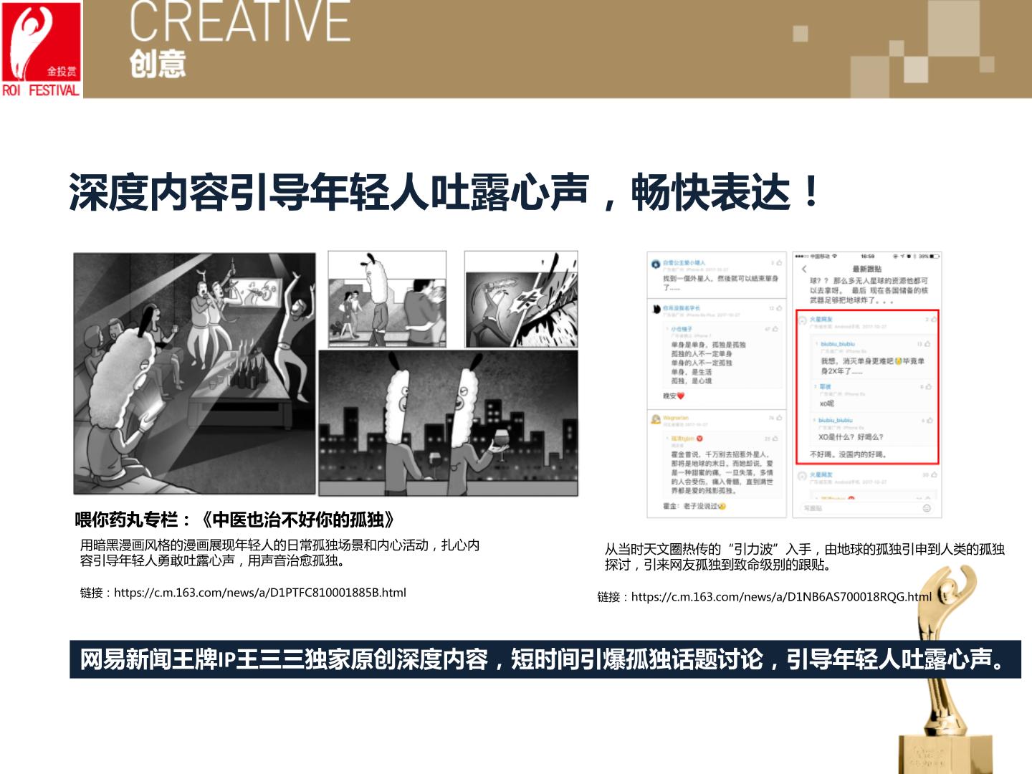Tap avatar of first commenter (找到一個外星人)

click(x=656, y=264)
